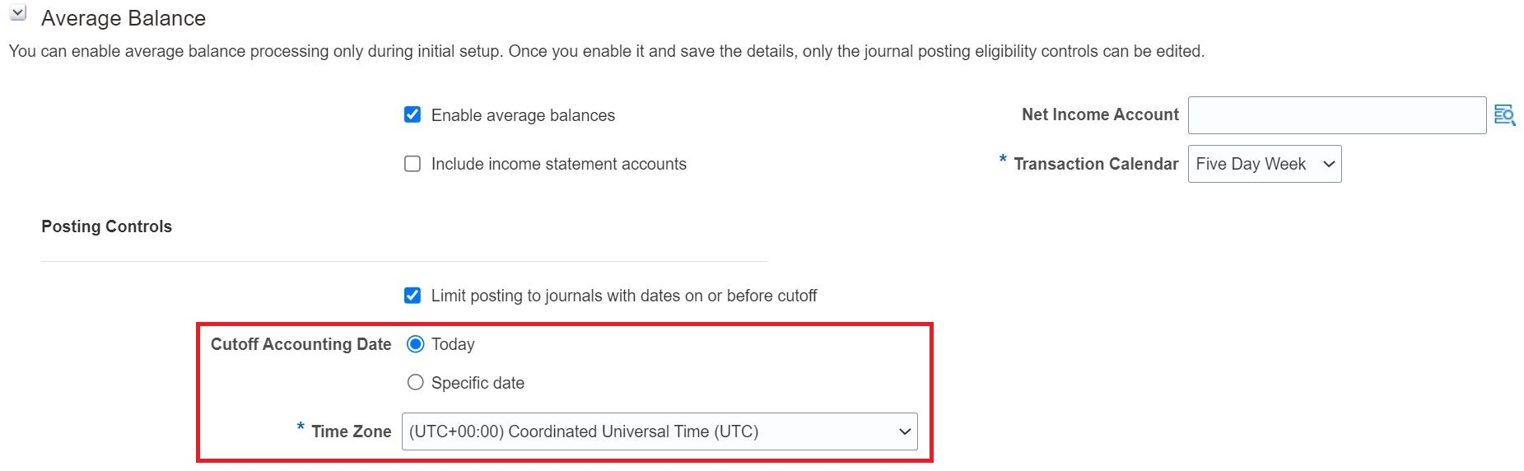Click the 'Specific date' option label text
The height and width of the screenshot is (471, 1524).
tap(478, 383)
